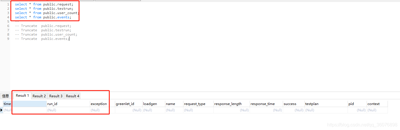400x130 pixels.
Task: Click the (Null) cell under context
Action: [377, 110]
